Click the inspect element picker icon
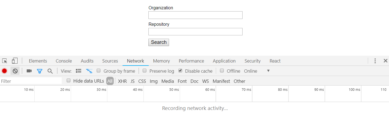Image resolution: width=389 pixels, height=116 pixels. pos(5,61)
